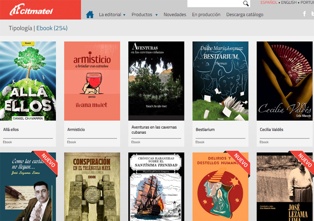The width and height of the screenshot is (314, 221).
Task: View the Cecilia Valdés book cover
Action: pyautogui.click(x=284, y=81)
